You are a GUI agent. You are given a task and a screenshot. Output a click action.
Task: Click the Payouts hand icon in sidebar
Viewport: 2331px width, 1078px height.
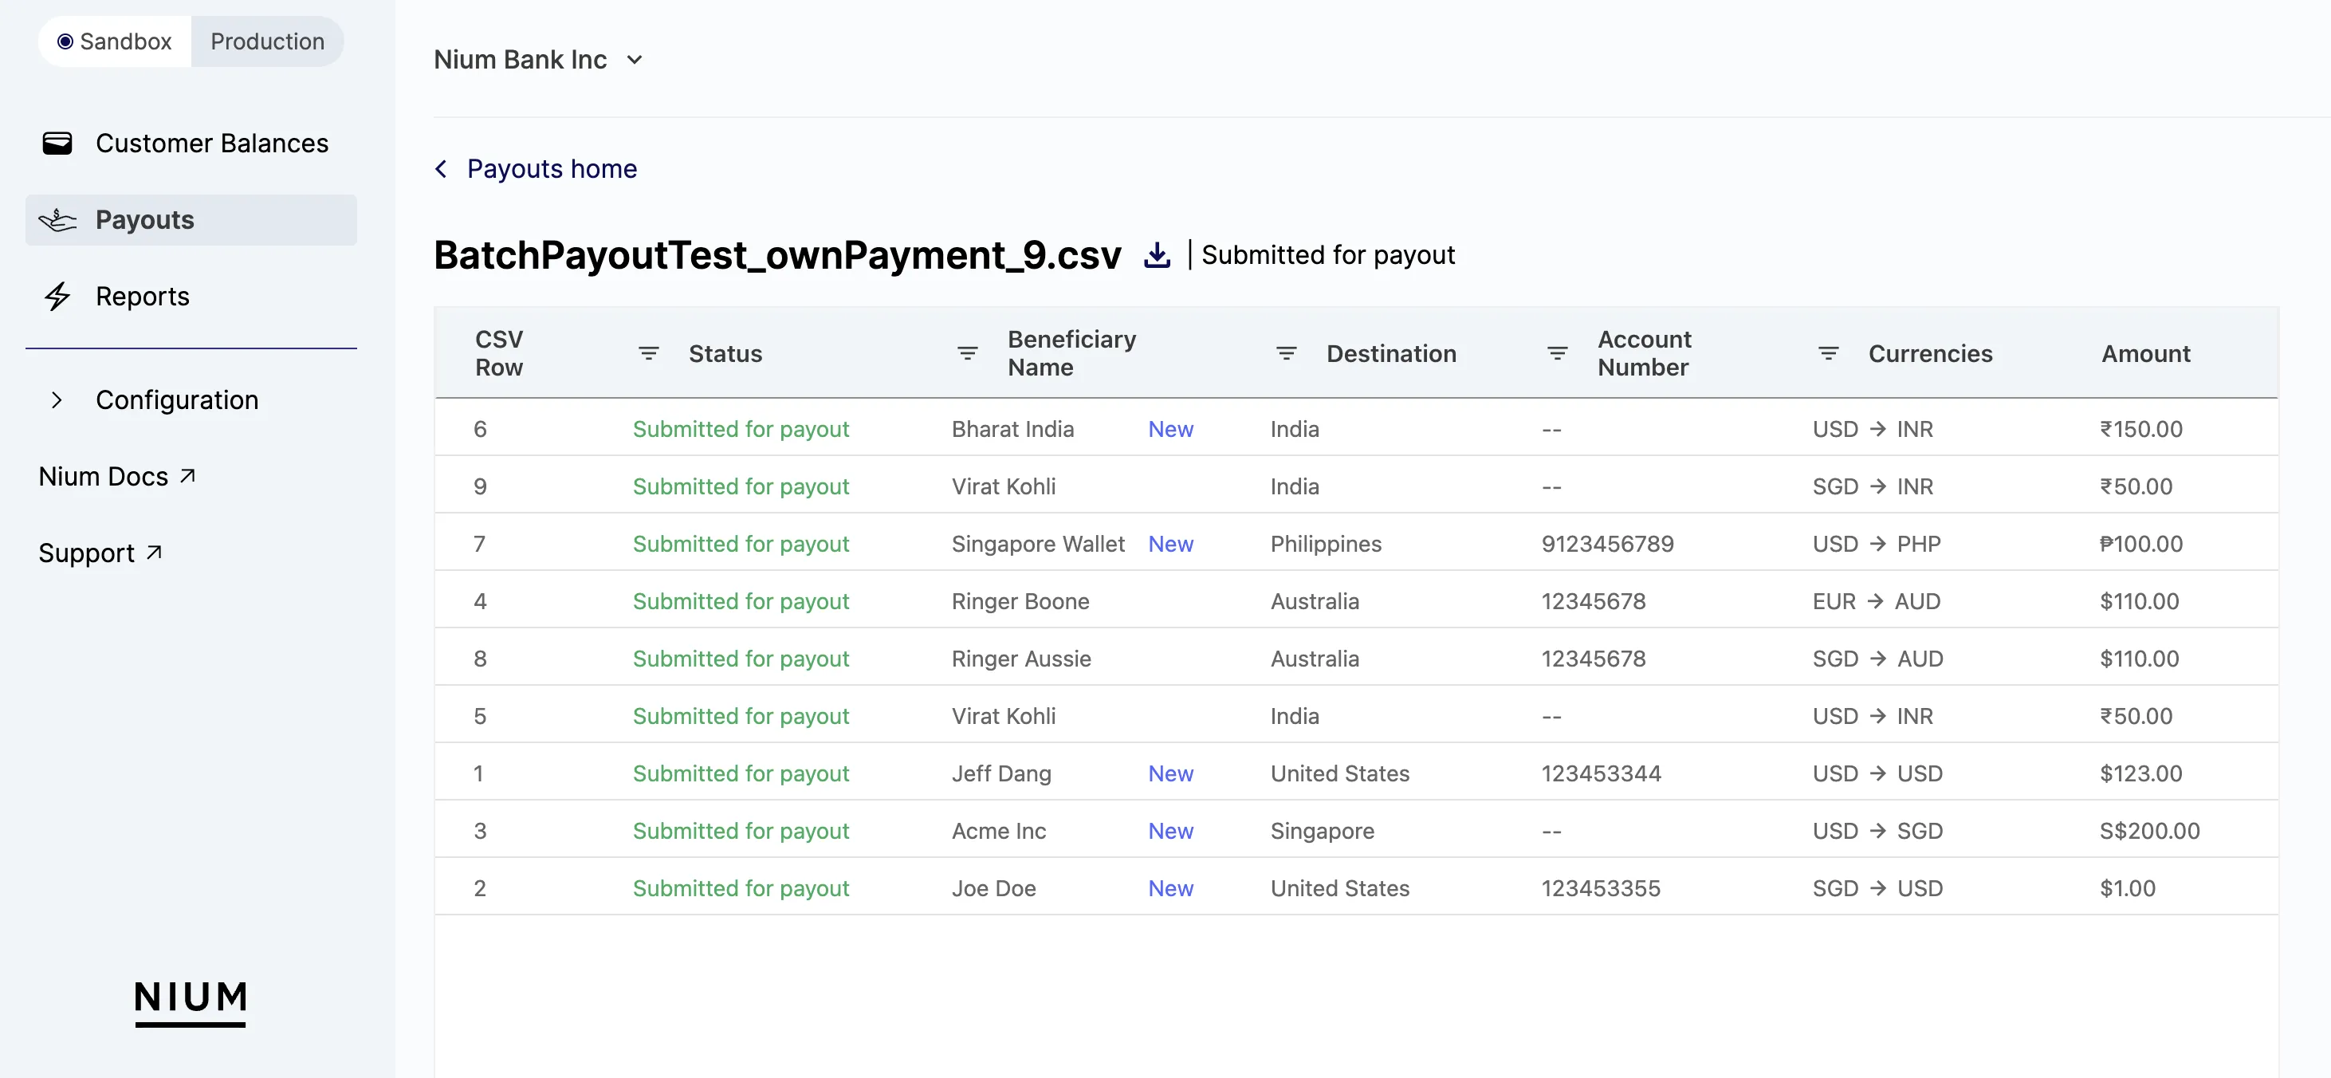58,220
